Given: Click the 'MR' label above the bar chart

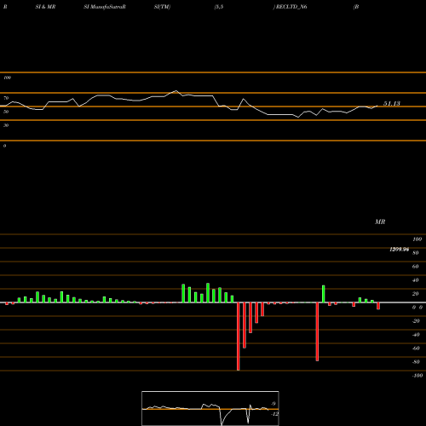Looking at the screenshot, I should pos(380,222).
